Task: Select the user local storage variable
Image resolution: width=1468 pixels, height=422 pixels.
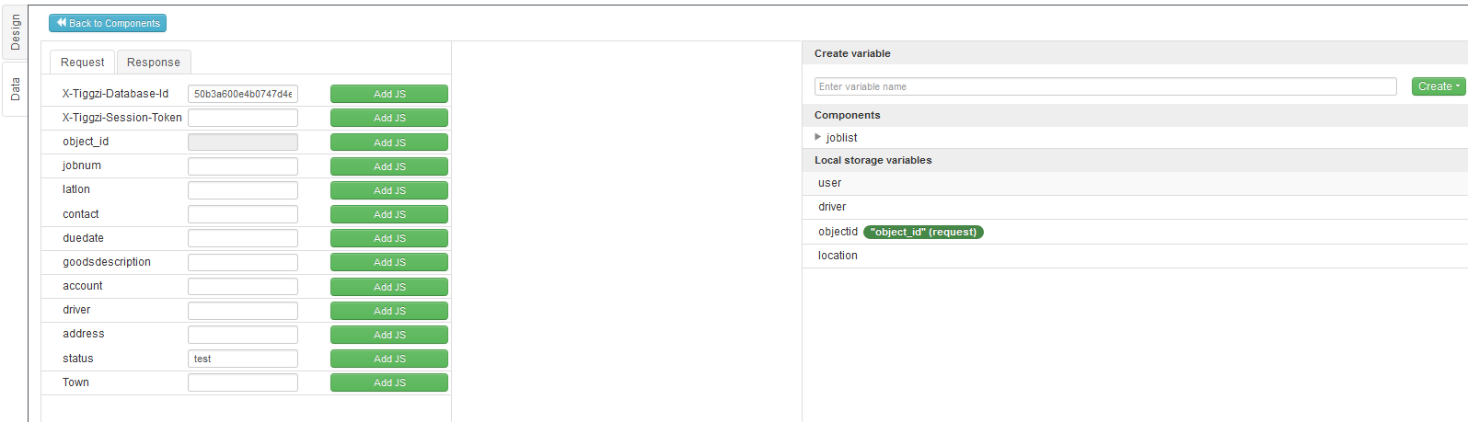Action: (830, 183)
